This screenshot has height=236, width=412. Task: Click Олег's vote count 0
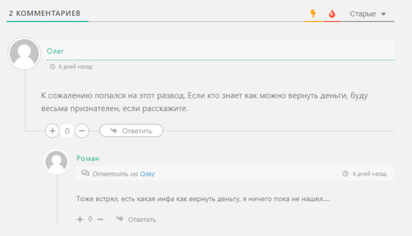pos(67,131)
